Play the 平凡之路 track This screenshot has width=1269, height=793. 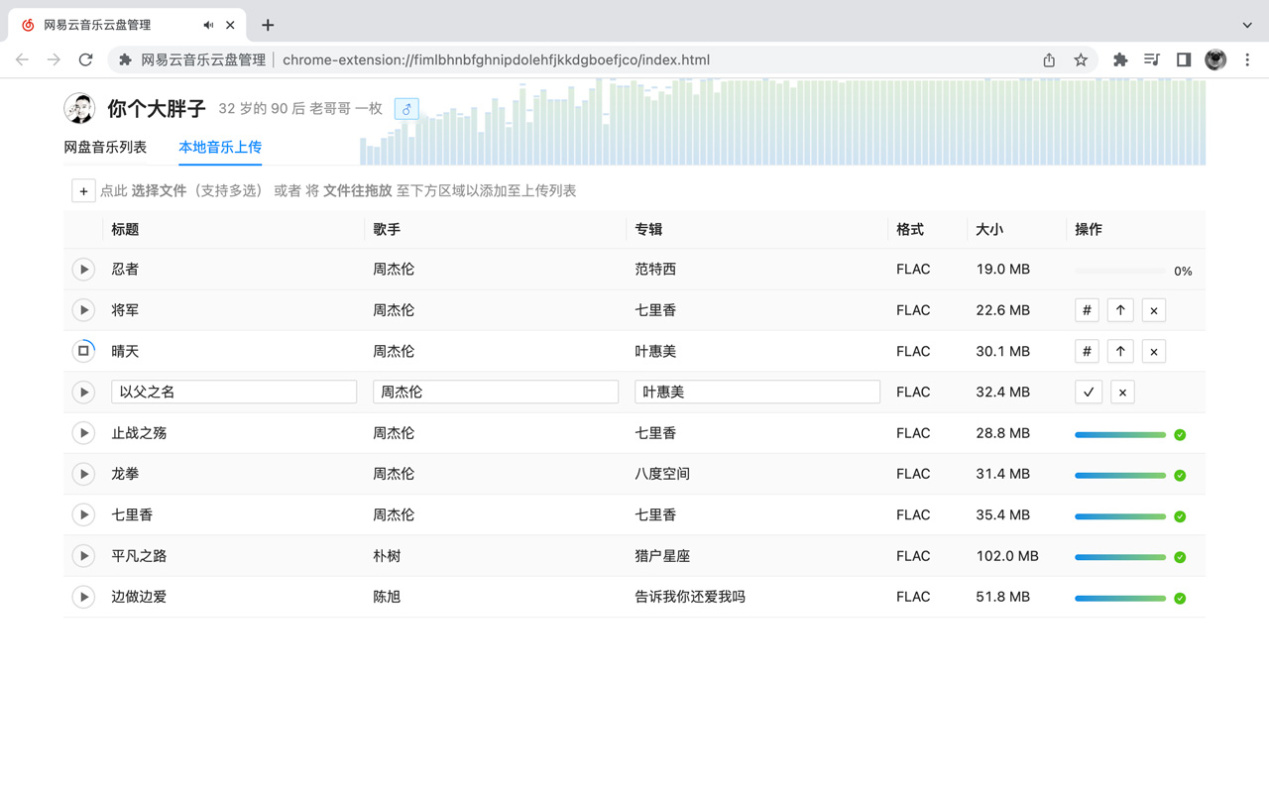(83, 555)
